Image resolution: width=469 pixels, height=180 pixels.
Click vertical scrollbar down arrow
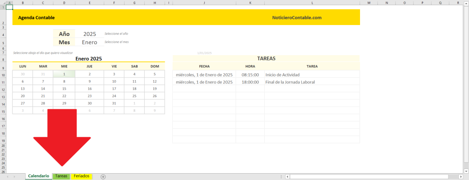pyautogui.click(x=466, y=171)
